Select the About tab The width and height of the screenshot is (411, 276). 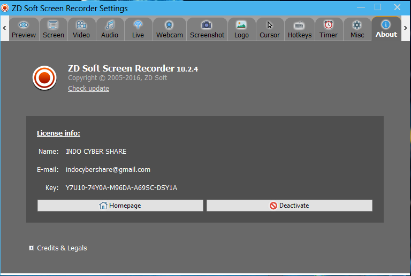pyautogui.click(x=386, y=29)
